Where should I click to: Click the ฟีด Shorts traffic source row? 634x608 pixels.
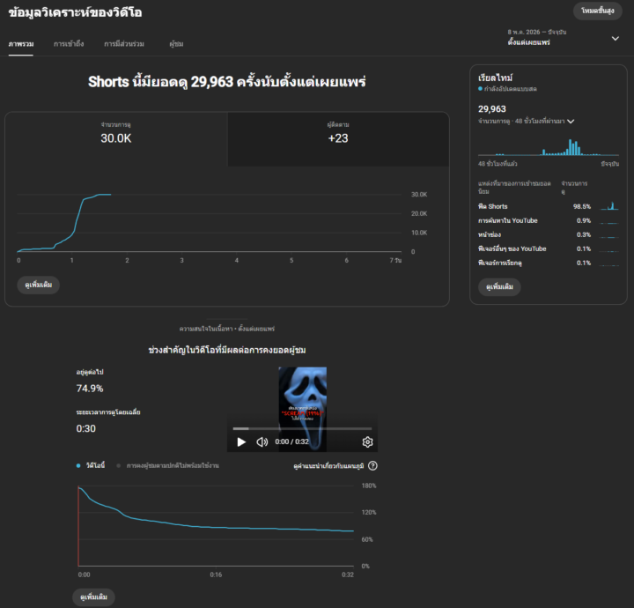click(x=549, y=206)
